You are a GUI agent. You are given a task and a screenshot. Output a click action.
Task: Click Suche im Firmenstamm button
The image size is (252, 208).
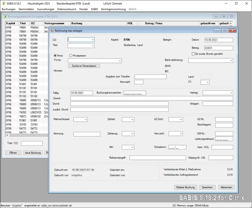(84, 66)
